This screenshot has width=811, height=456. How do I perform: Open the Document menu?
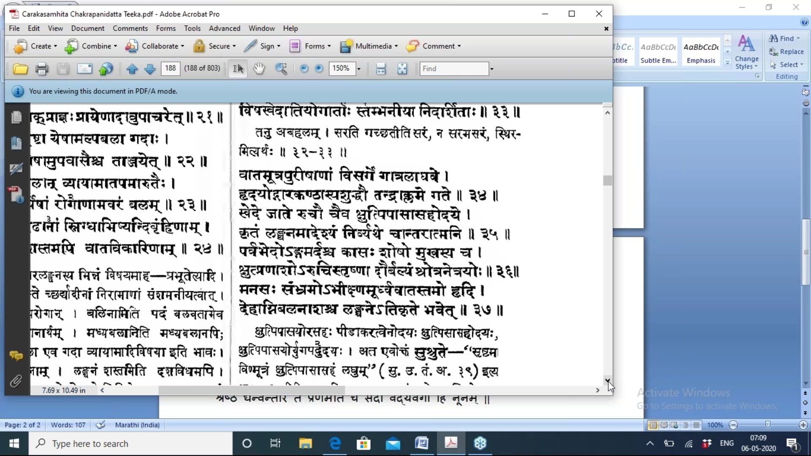87,28
